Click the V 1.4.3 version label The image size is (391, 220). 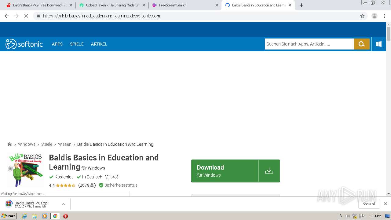[112, 177]
